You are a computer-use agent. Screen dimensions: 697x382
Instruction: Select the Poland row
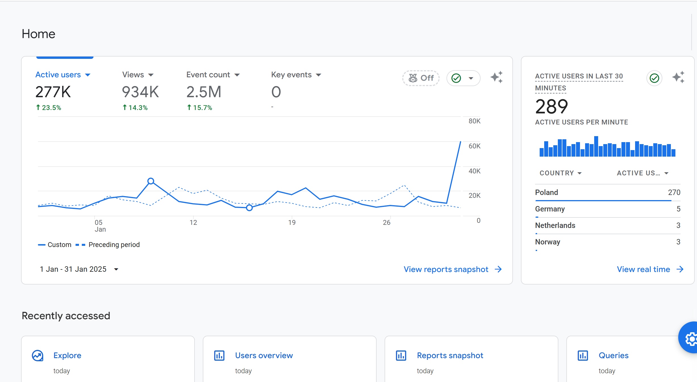click(x=608, y=193)
